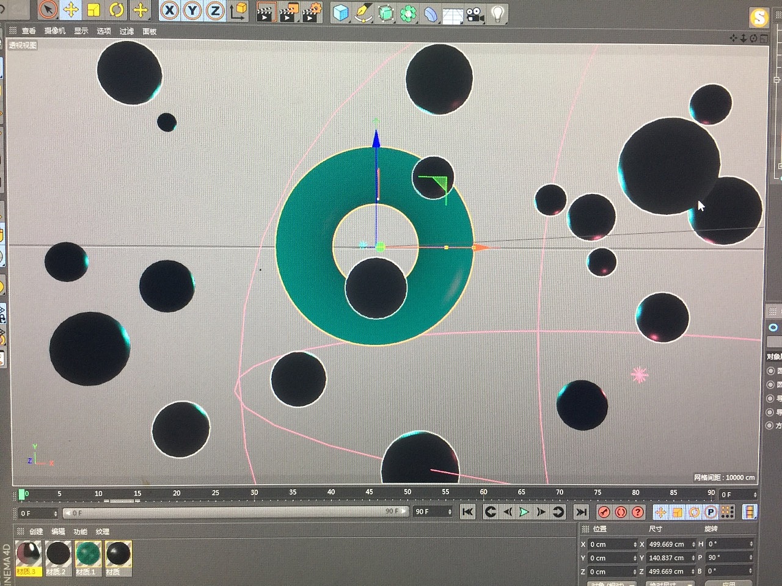This screenshot has width=782, height=586.
Task: Open the 摄像机 viewport menu
Action: 55,31
